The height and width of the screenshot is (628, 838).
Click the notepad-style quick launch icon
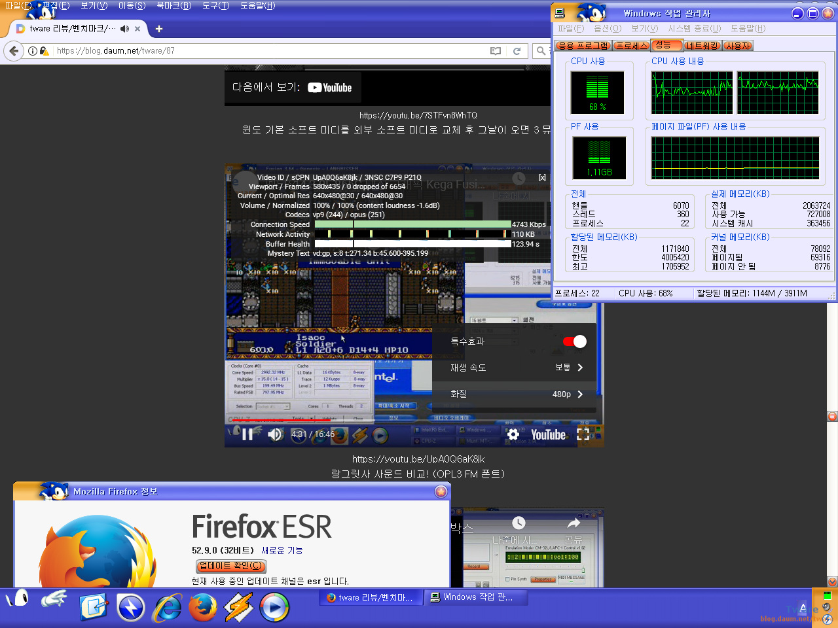click(94, 608)
